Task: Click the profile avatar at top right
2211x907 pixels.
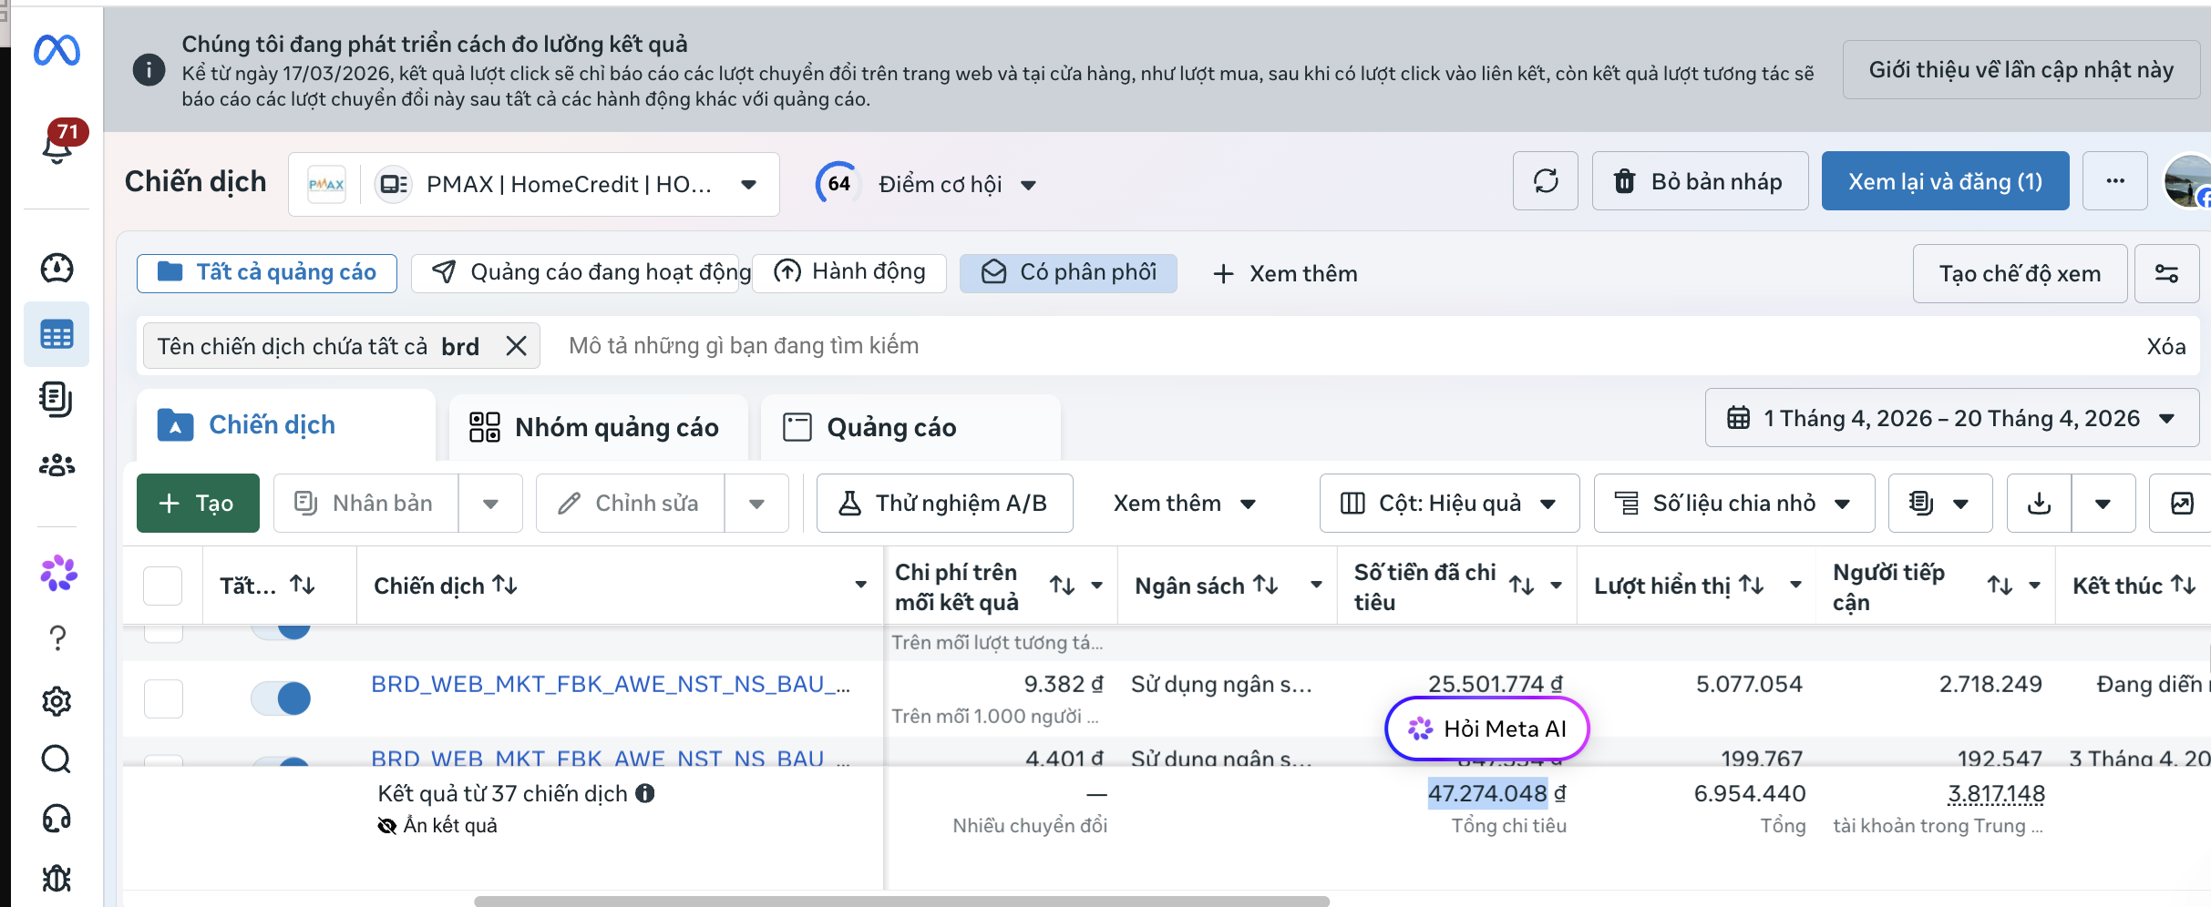Action: click(2189, 181)
